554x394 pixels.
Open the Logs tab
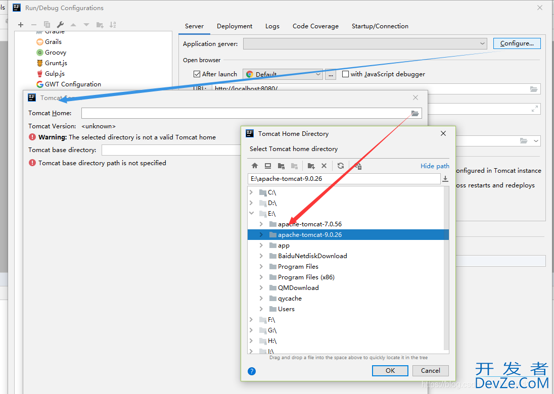[x=272, y=26]
